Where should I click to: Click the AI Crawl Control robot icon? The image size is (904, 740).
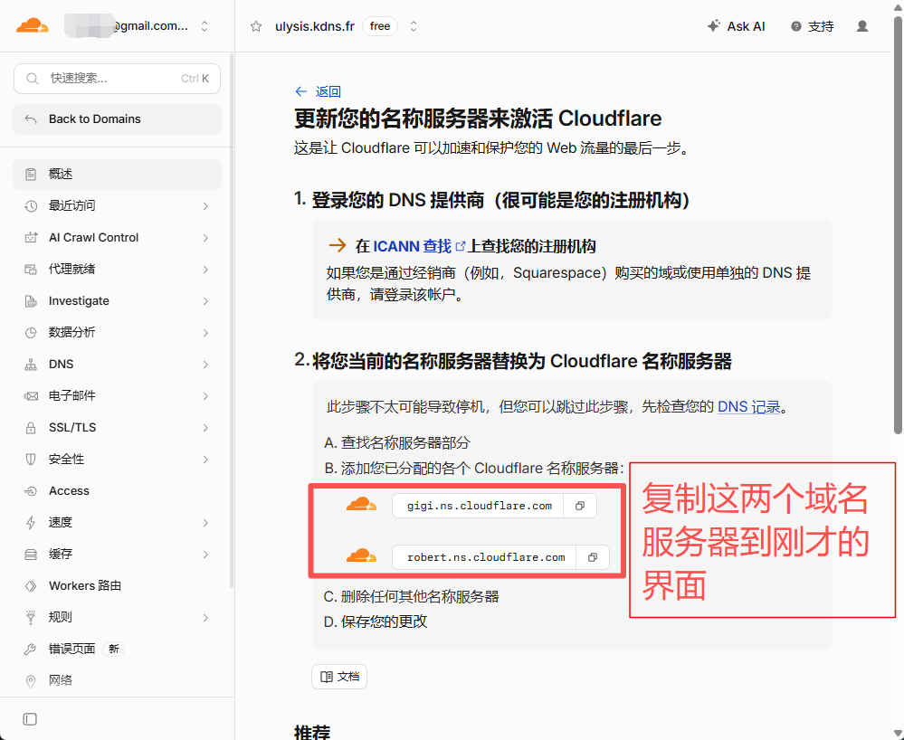pyautogui.click(x=31, y=237)
